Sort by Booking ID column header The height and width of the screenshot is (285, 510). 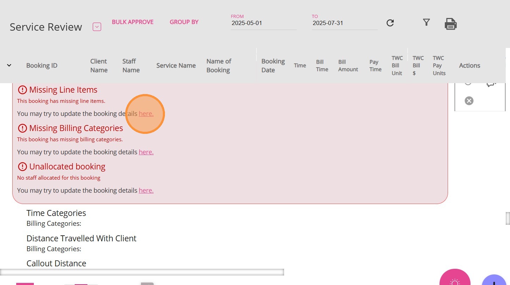[x=42, y=66]
